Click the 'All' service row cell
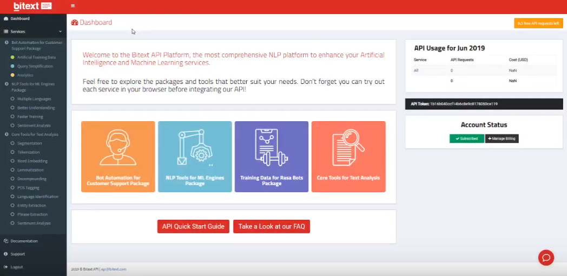This screenshot has width=567, height=276. (416, 70)
